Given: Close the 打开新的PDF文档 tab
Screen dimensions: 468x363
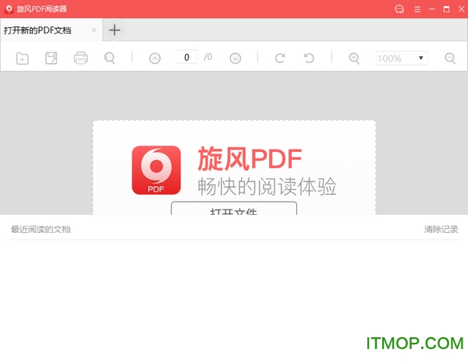Looking at the screenshot, I should 94,30.
